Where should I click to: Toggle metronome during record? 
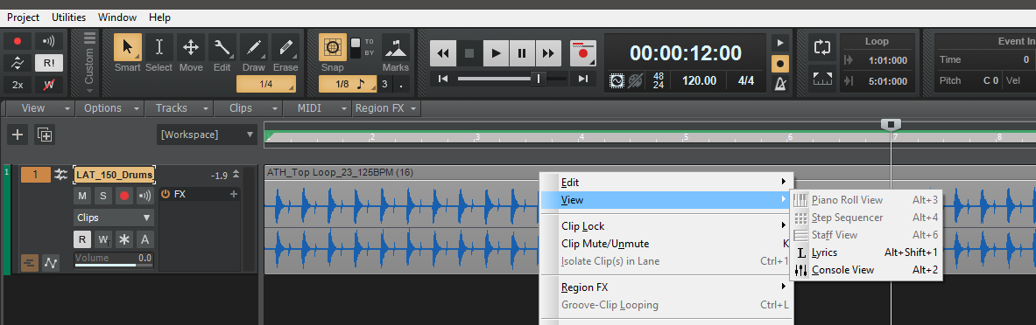click(780, 64)
